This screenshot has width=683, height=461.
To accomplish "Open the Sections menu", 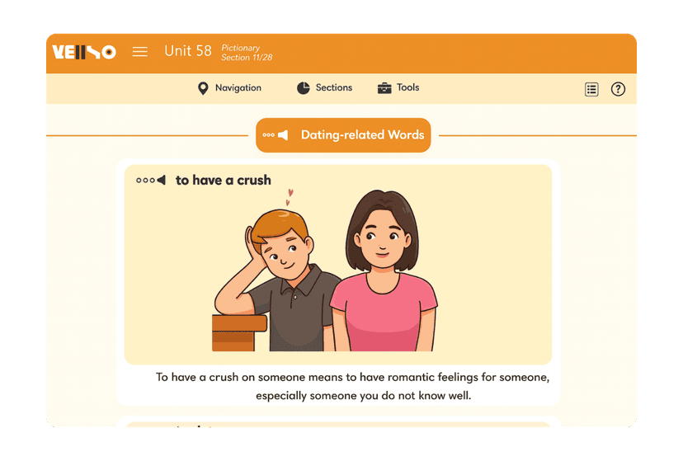I will (324, 88).
